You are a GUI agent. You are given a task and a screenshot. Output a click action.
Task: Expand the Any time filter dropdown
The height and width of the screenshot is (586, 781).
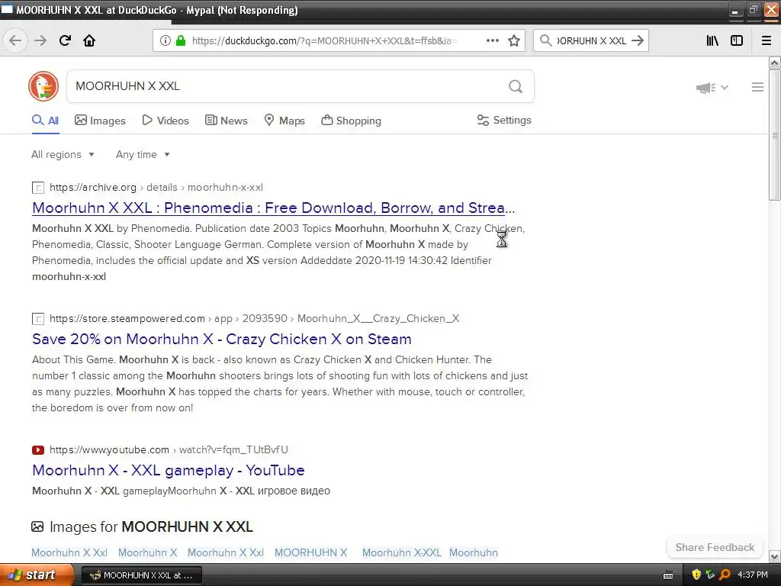pos(143,154)
